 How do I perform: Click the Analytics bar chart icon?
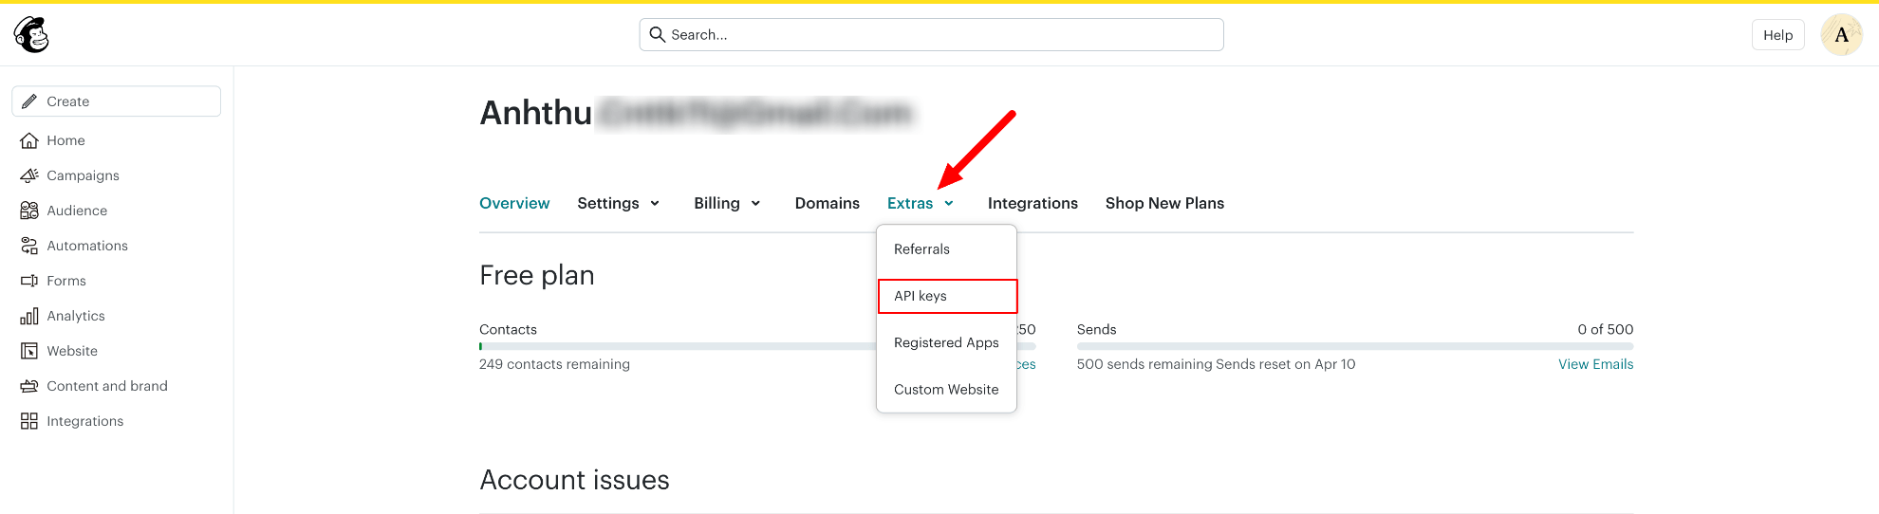pos(29,316)
